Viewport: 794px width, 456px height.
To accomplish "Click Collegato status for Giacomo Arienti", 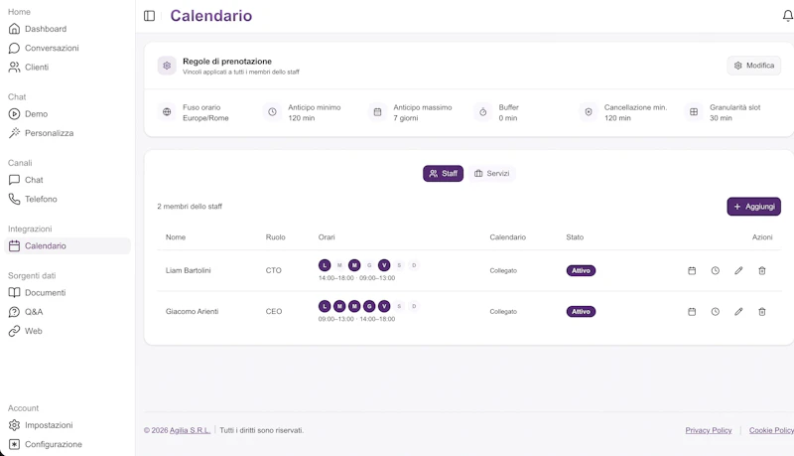I will [503, 312].
